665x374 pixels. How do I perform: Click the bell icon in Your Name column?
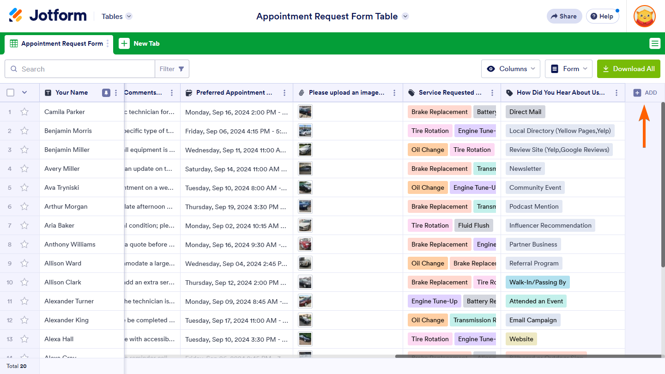[x=106, y=93]
